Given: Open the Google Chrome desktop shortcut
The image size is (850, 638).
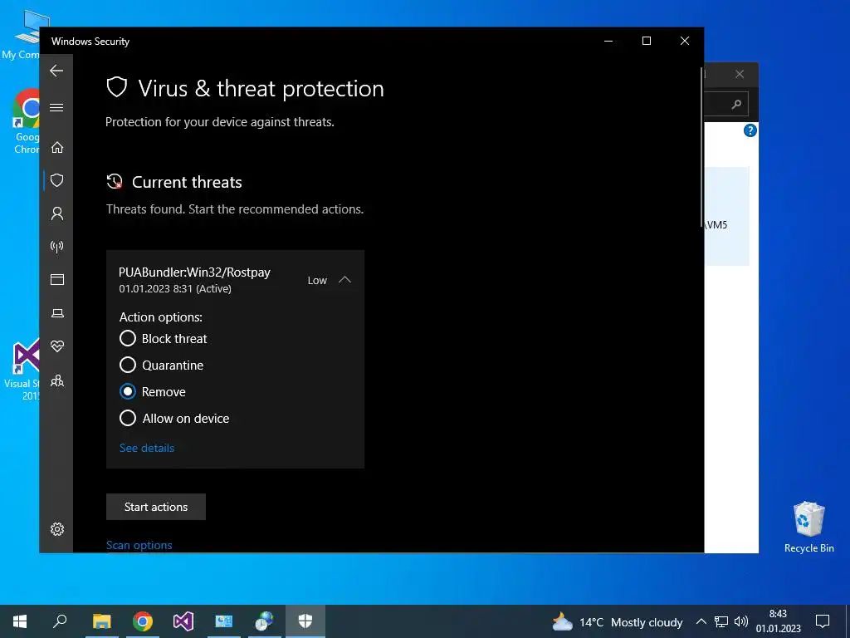Looking at the screenshot, I should [x=26, y=121].
